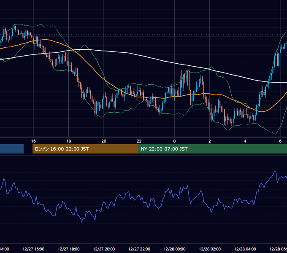Click the blue session bar before London
287x253 pixels.
[x=12, y=149]
